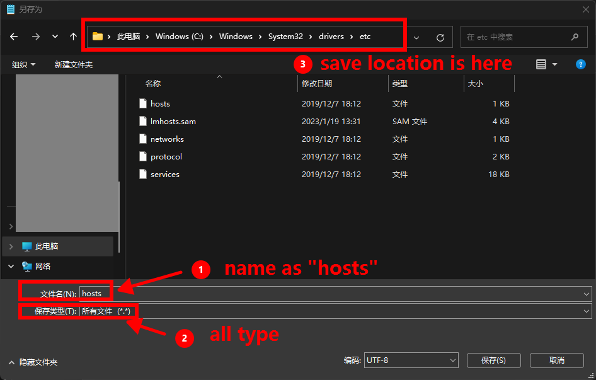Click the file name input field
This screenshot has height=380, width=596.
tap(334, 293)
